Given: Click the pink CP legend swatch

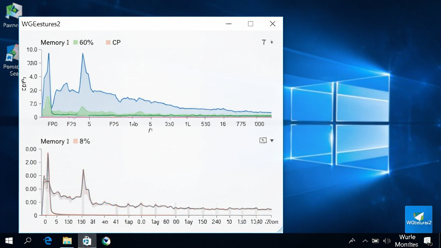Looking at the screenshot, I should [108, 43].
